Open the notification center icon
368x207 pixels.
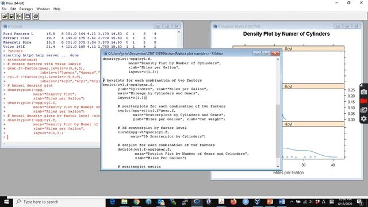(x=359, y=202)
